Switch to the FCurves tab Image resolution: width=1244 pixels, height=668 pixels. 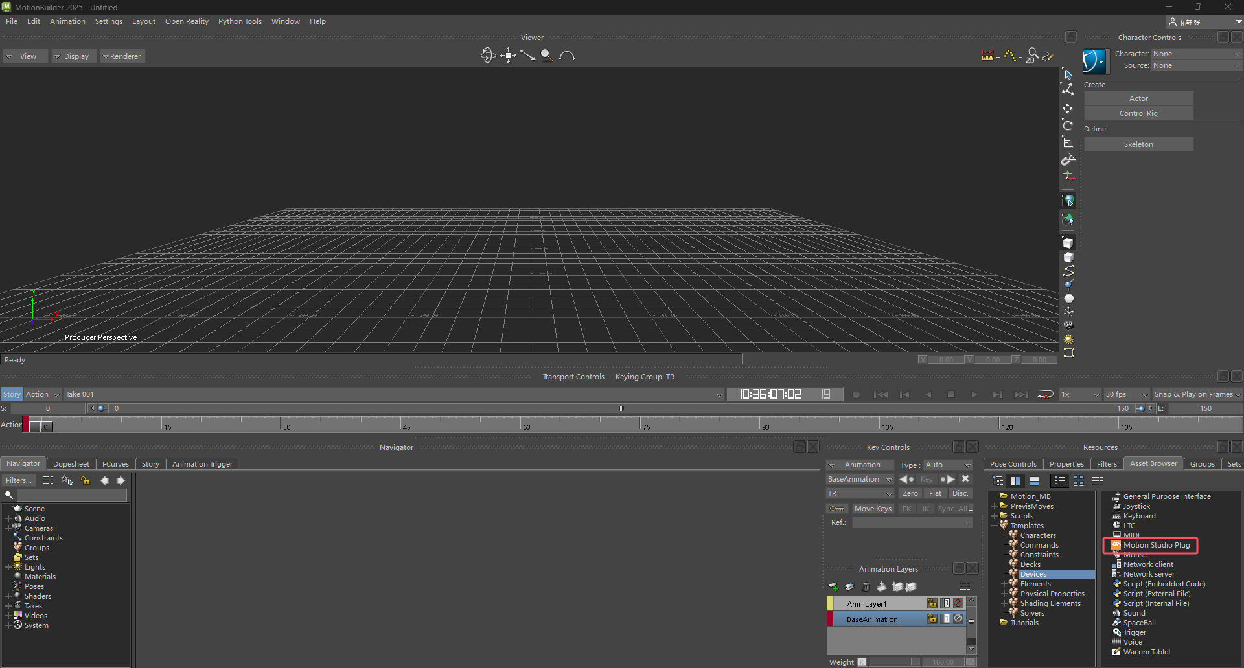[115, 464]
